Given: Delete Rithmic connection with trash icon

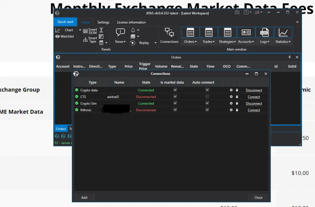Looking at the screenshot, I should point(237,110).
